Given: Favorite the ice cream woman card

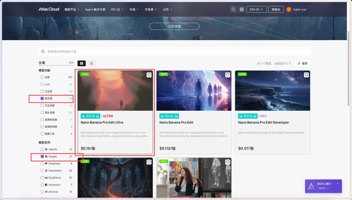Looking at the screenshot, I should pyautogui.click(x=227, y=162).
